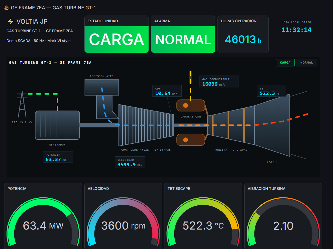Click the diagram heading GAS TURBINE GT-1 — GE FRAME 7EA

50,63
